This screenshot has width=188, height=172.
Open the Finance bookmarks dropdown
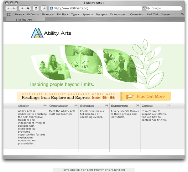coord(48,14)
